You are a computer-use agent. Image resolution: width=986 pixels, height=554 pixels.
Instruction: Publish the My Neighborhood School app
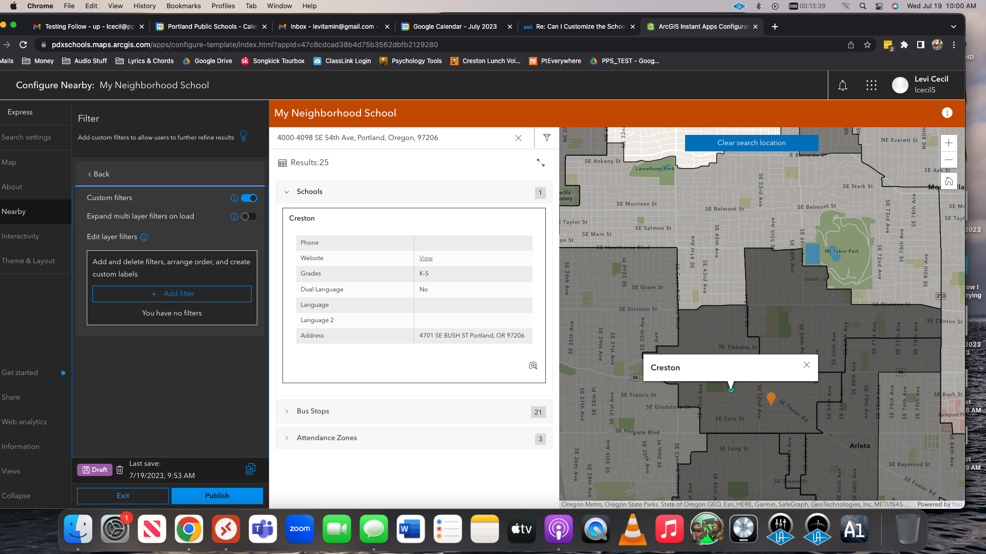[x=217, y=496]
